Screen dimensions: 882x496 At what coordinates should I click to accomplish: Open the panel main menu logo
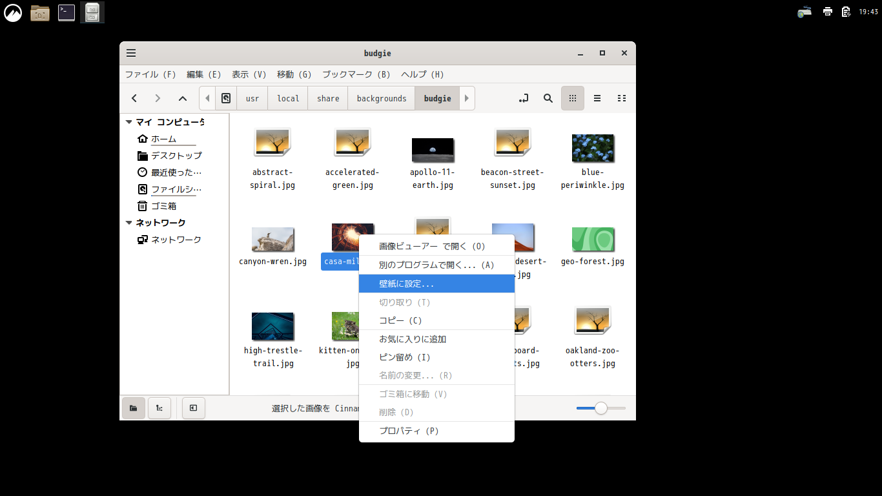[x=13, y=12]
